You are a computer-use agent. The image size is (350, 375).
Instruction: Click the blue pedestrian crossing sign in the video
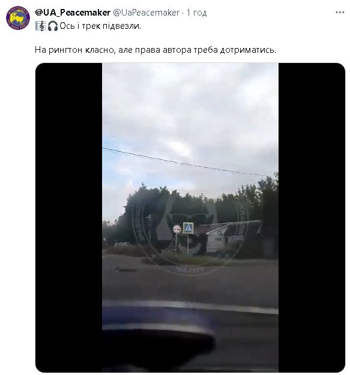click(189, 228)
